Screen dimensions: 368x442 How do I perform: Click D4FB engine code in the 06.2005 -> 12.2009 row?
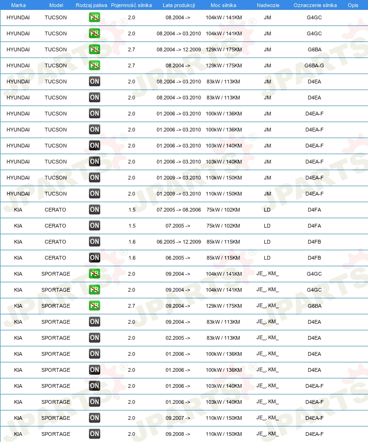(x=314, y=242)
